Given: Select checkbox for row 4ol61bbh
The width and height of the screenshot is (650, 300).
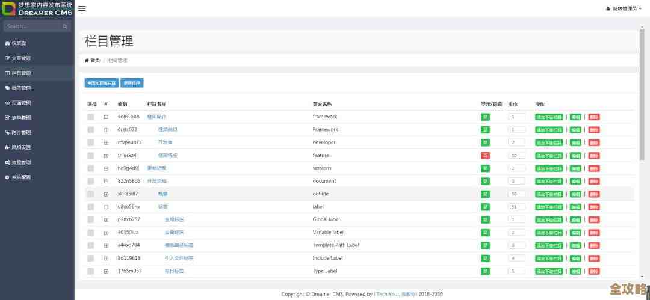Looking at the screenshot, I should (x=91, y=117).
